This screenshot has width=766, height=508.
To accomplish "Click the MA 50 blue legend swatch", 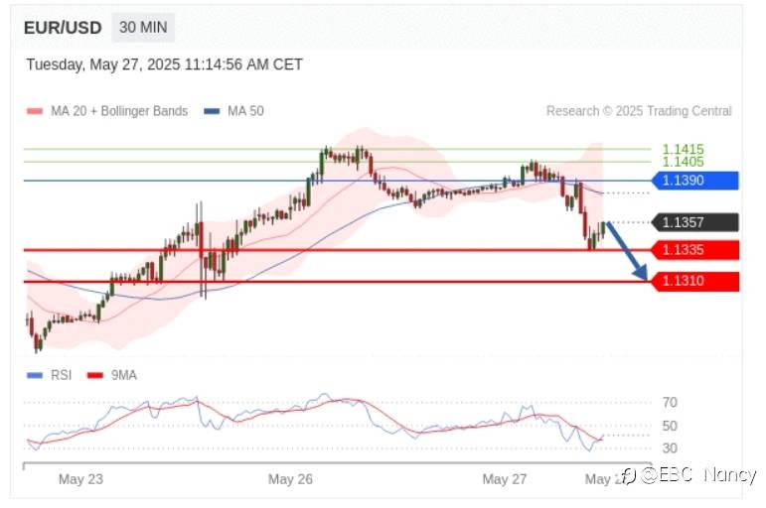I will pyautogui.click(x=213, y=112).
